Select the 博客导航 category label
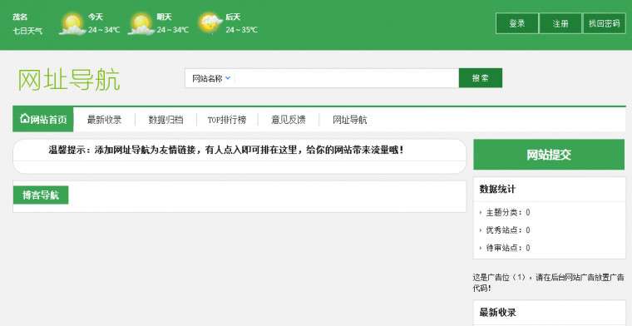Viewport: 632px width, 326px height. (41, 195)
